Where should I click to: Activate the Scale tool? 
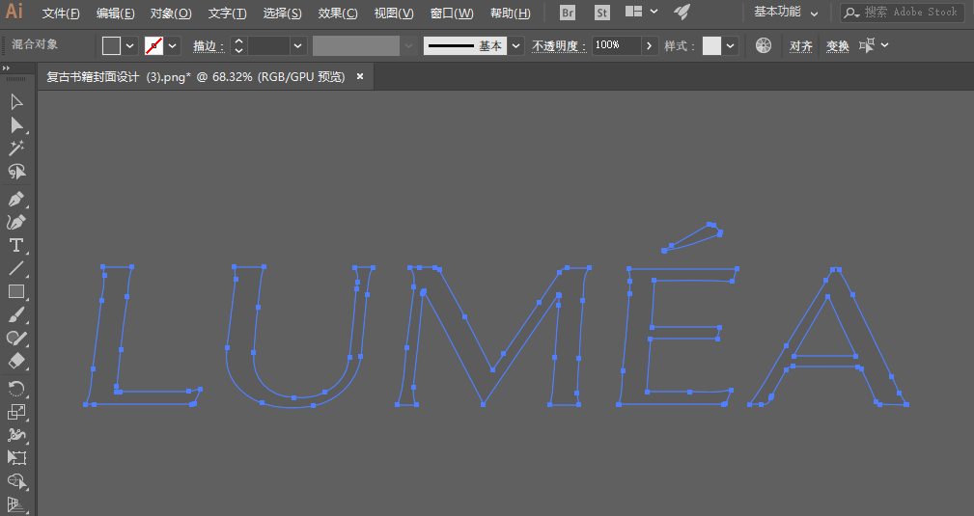(16, 412)
